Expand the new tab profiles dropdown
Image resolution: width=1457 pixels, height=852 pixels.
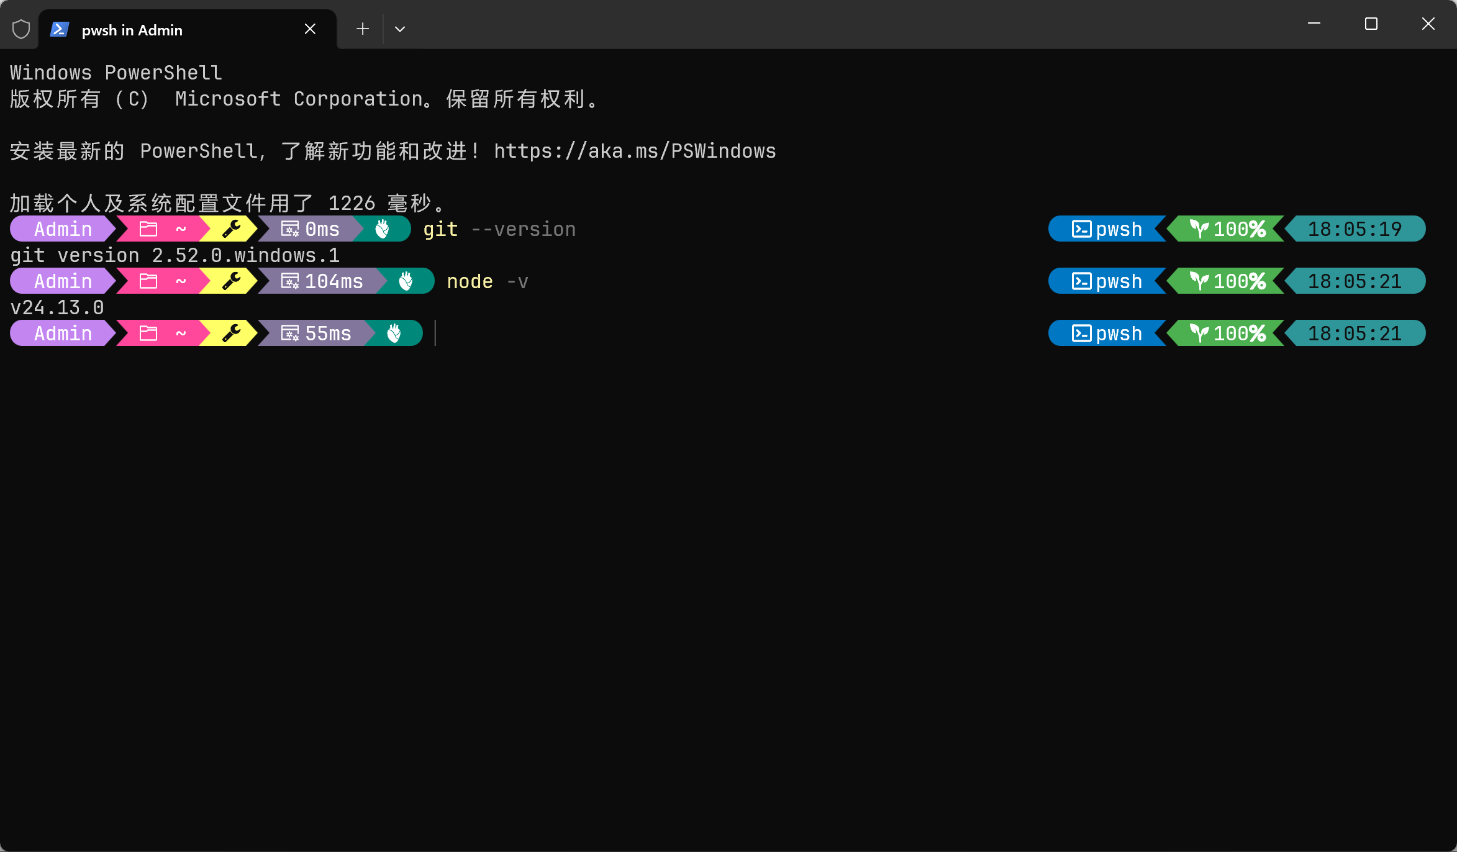coord(400,29)
